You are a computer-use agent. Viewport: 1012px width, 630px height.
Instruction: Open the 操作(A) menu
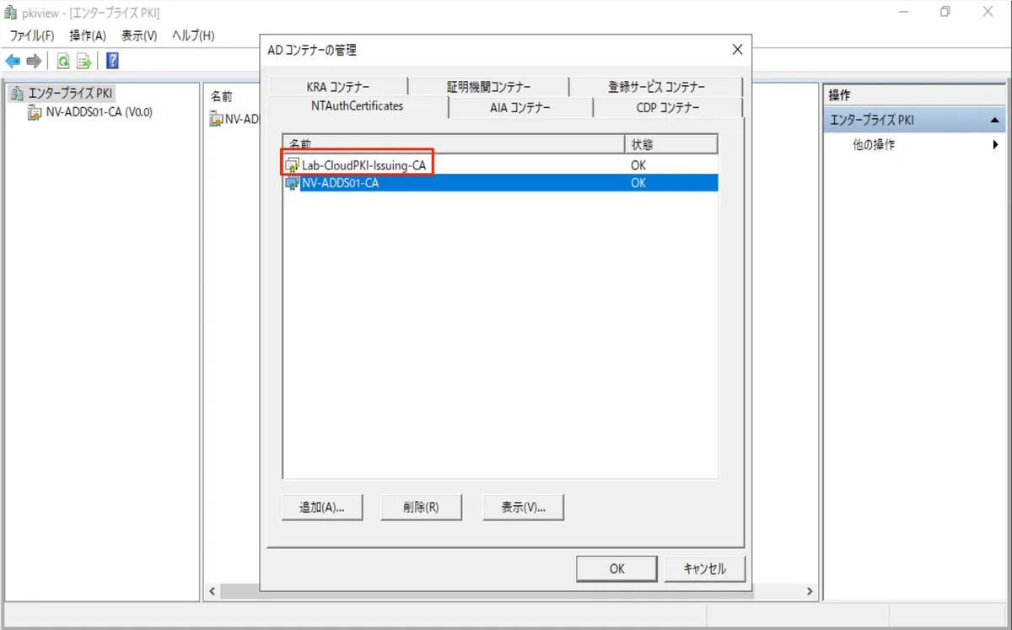pyautogui.click(x=88, y=35)
